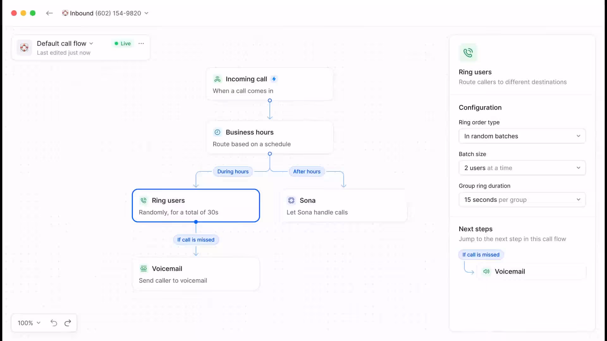Viewport: 607px width, 341px height.
Task: Select the During hours branch label
Action: click(x=233, y=171)
